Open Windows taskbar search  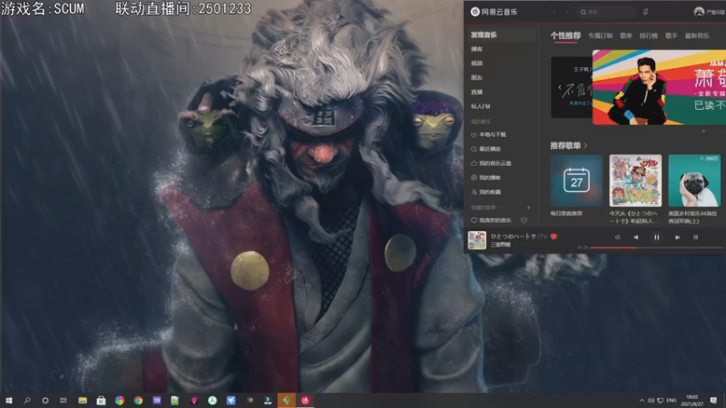[x=27, y=400]
